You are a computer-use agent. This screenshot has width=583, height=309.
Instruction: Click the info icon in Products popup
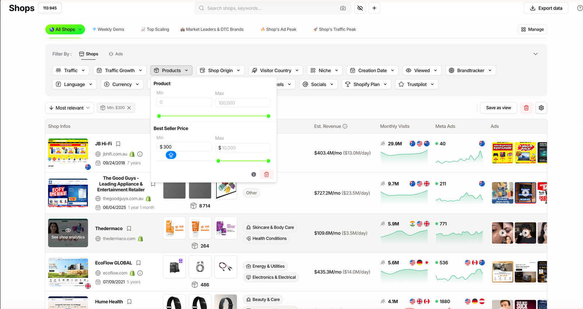254,175
